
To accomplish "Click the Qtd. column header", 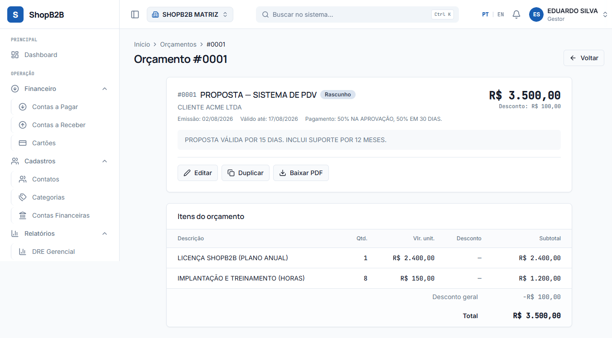I will 362,238.
